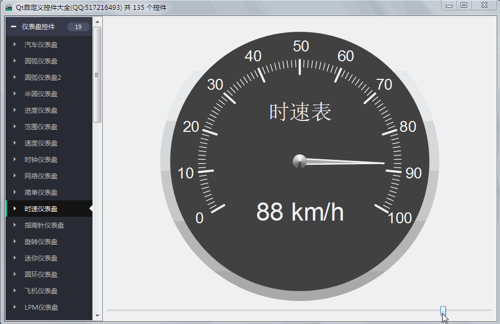The image size is (500, 324).
Task: Click the arrow beside selected 时速仪表盘
Action: click(15, 209)
